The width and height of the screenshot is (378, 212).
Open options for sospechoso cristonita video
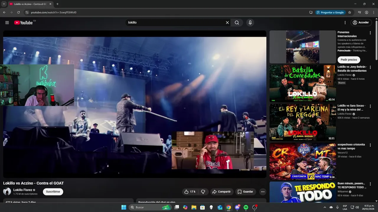coord(370,145)
